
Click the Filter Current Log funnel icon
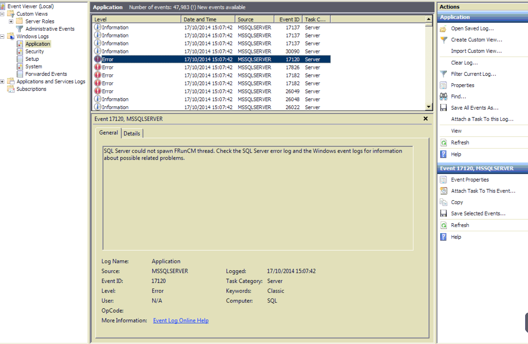click(443, 74)
